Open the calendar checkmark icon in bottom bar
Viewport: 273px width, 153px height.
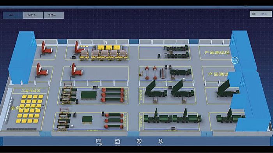click(x=99, y=141)
